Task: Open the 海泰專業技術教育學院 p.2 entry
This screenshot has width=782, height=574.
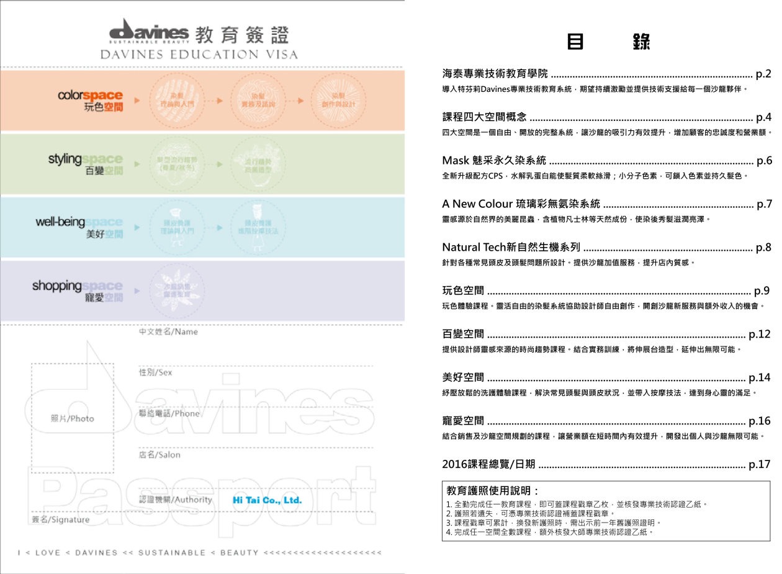Action: click(606, 74)
